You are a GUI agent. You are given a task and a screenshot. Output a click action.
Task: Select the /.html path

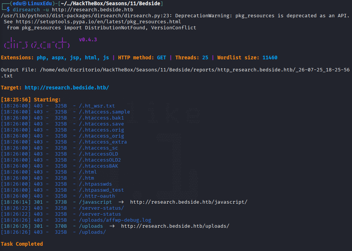pos(88,172)
